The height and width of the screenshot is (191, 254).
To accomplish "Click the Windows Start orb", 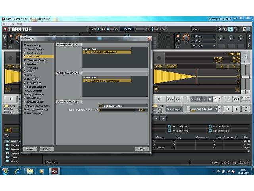I will tap(5, 171).
